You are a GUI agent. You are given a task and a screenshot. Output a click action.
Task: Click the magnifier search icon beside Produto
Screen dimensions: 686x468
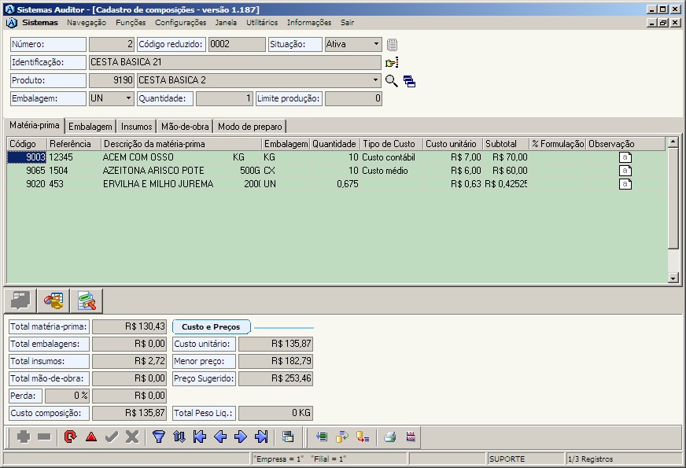[x=391, y=80]
